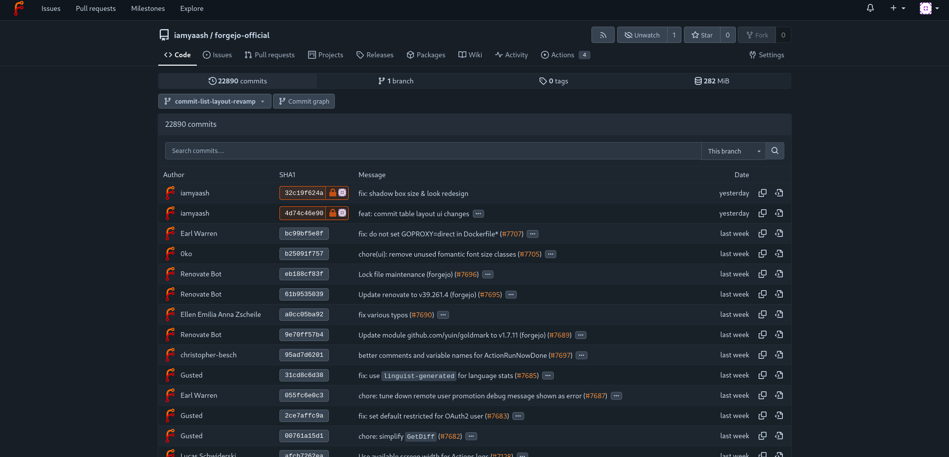Copy SHA of commit 4d74c46e90
This screenshot has height=457, width=949.
763,213
